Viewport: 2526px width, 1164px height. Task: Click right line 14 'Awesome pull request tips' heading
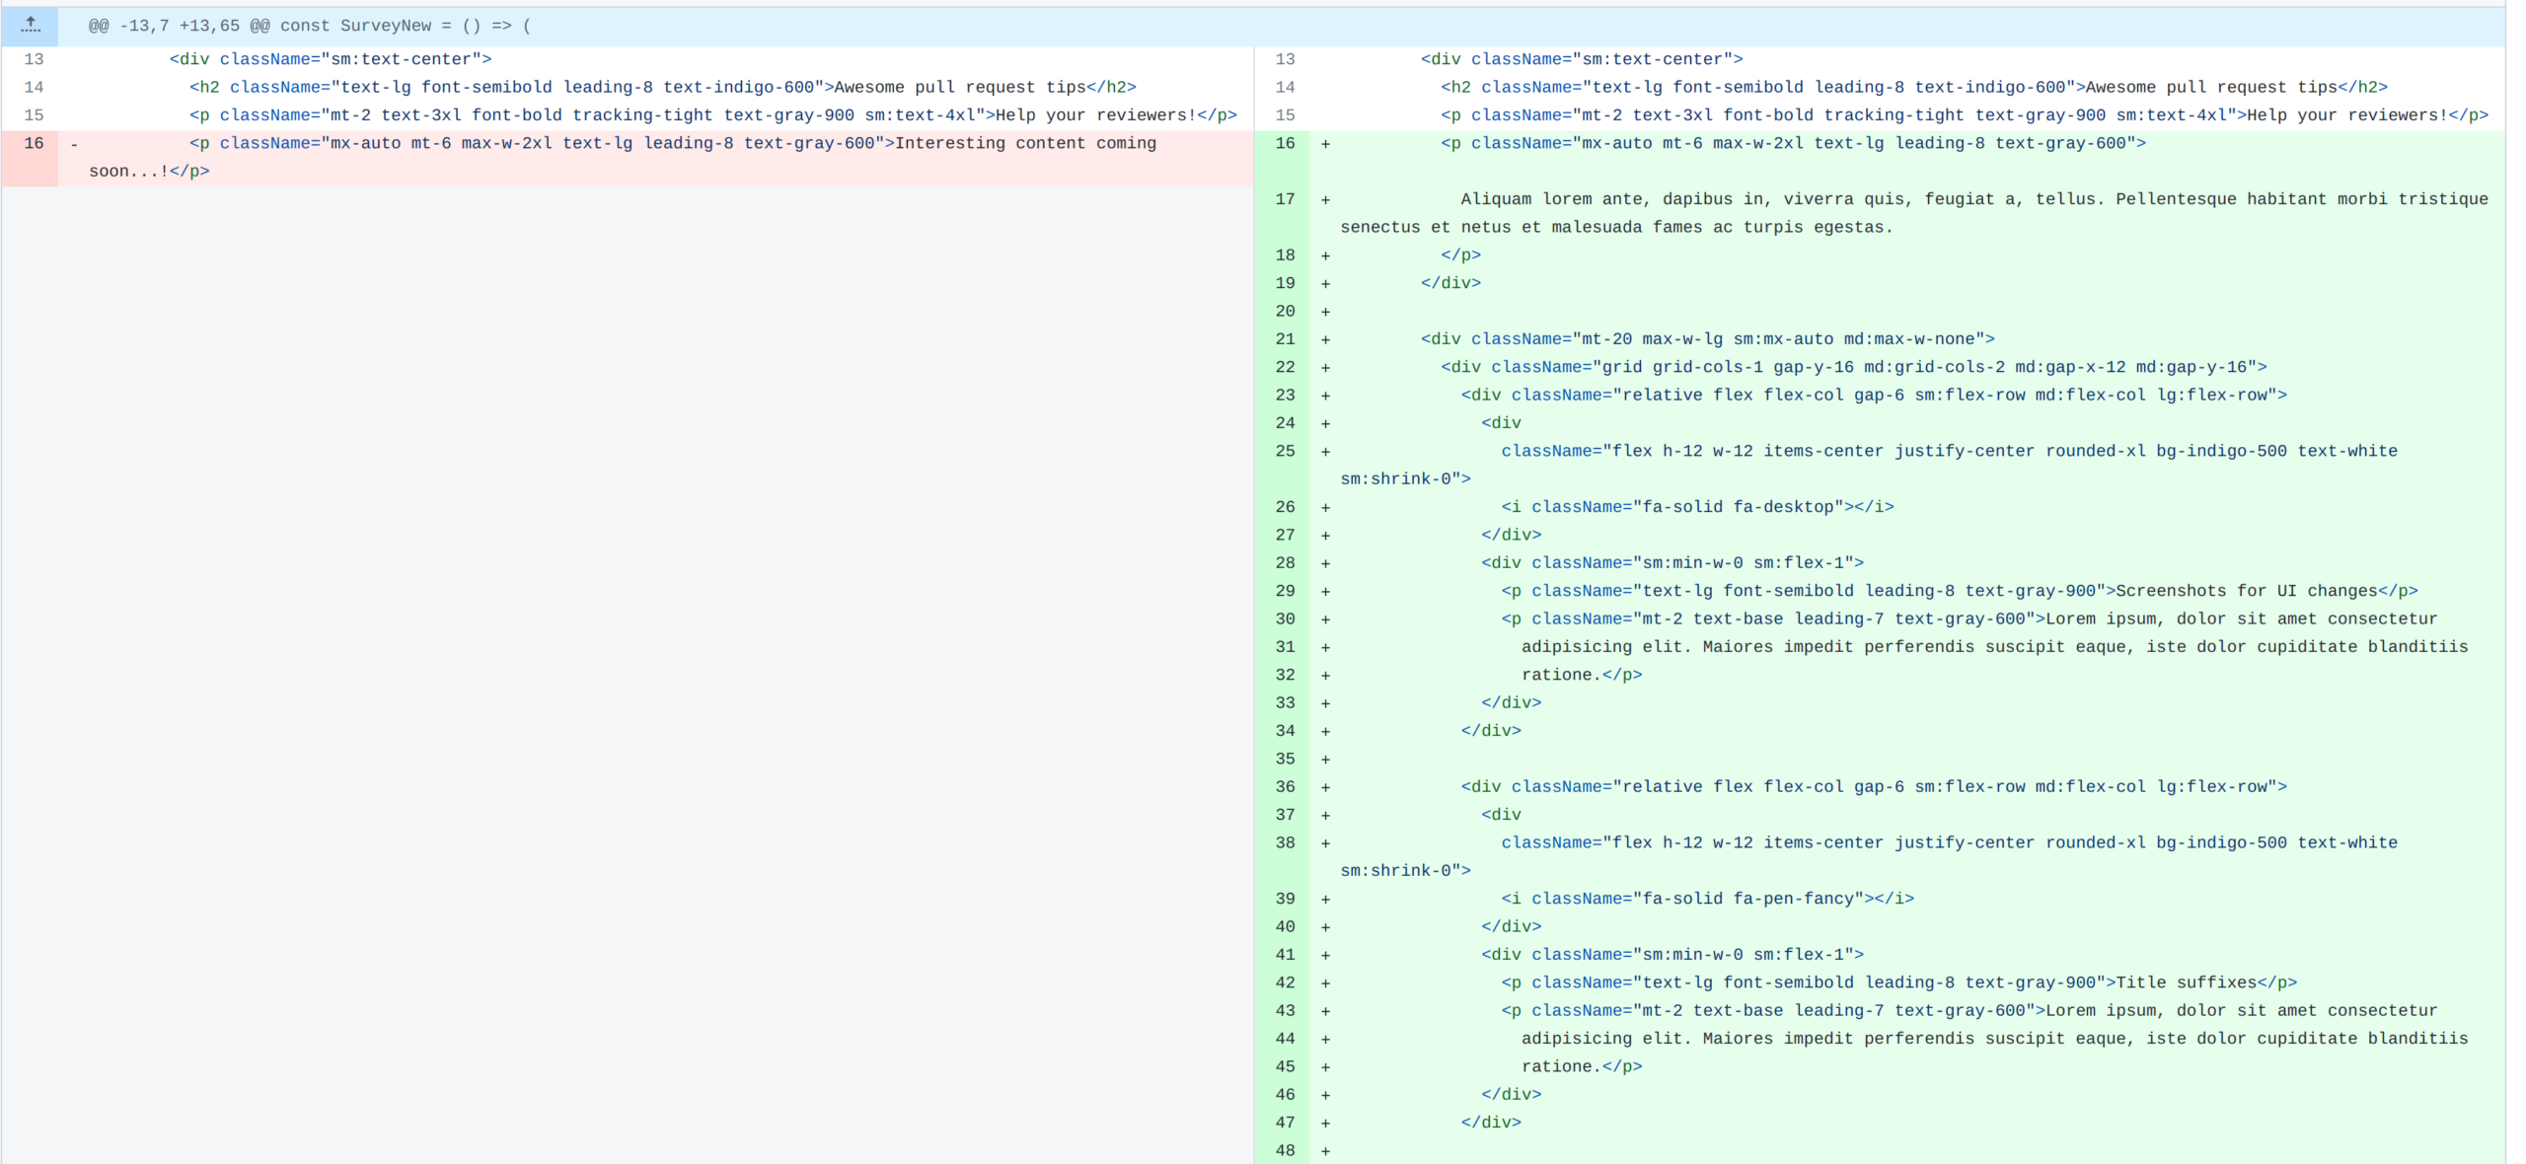tap(2211, 87)
